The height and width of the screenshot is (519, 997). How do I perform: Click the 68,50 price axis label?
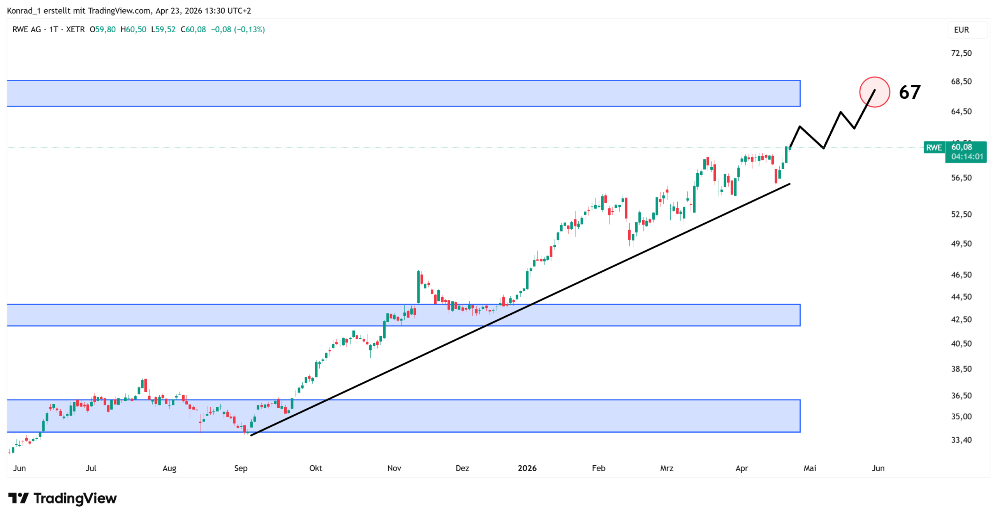pos(961,81)
